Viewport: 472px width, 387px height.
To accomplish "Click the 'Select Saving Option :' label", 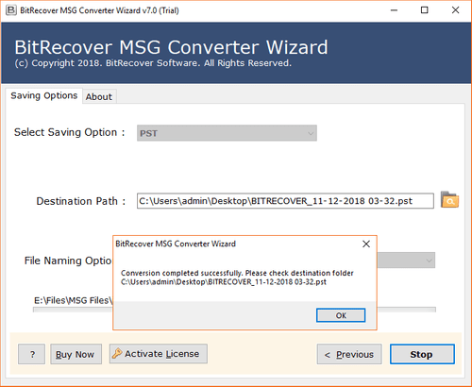I will pyautogui.click(x=70, y=132).
